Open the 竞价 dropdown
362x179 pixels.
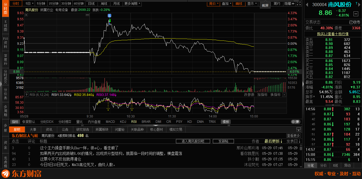pos(214,4)
